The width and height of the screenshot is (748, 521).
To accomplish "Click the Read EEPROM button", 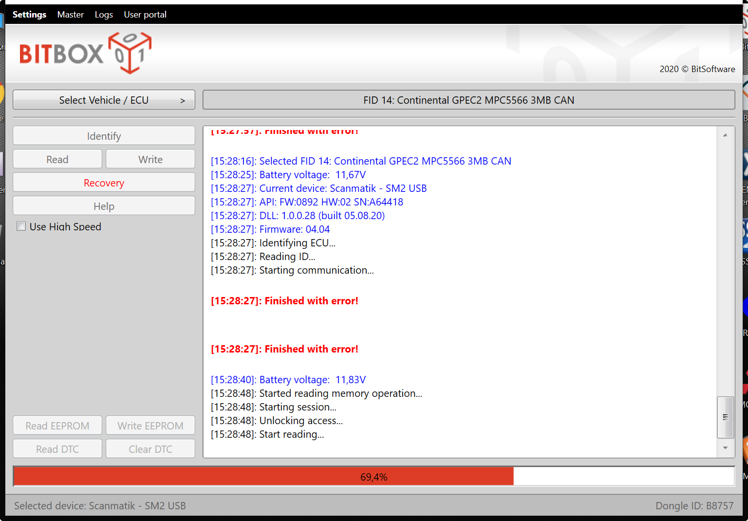I will coord(57,426).
